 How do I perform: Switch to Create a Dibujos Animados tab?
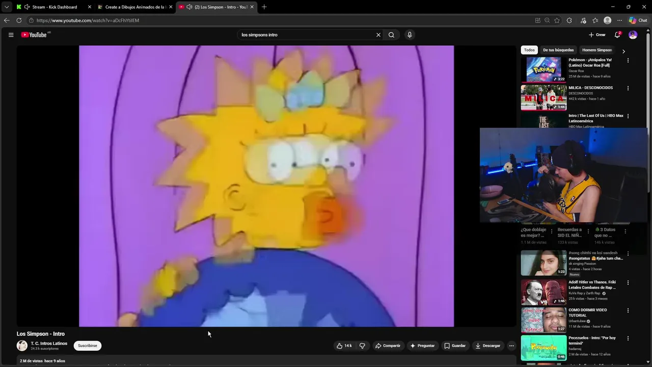tap(135, 7)
